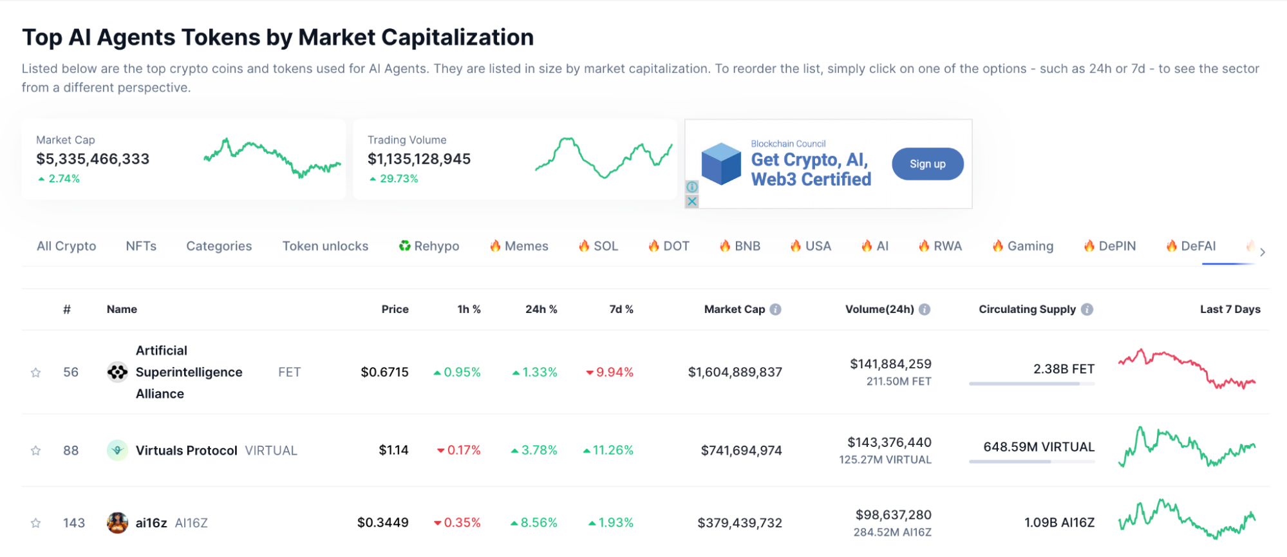Click the FET circulating supply progress bar
Image resolution: width=1287 pixels, height=557 pixels.
point(1031,384)
